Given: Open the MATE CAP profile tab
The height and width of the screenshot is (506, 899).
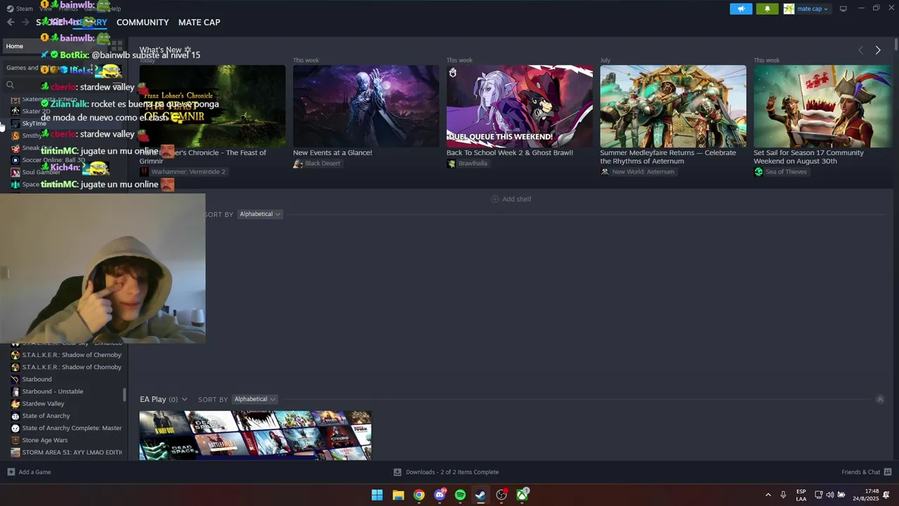Looking at the screenshot, I should (199, 22).
